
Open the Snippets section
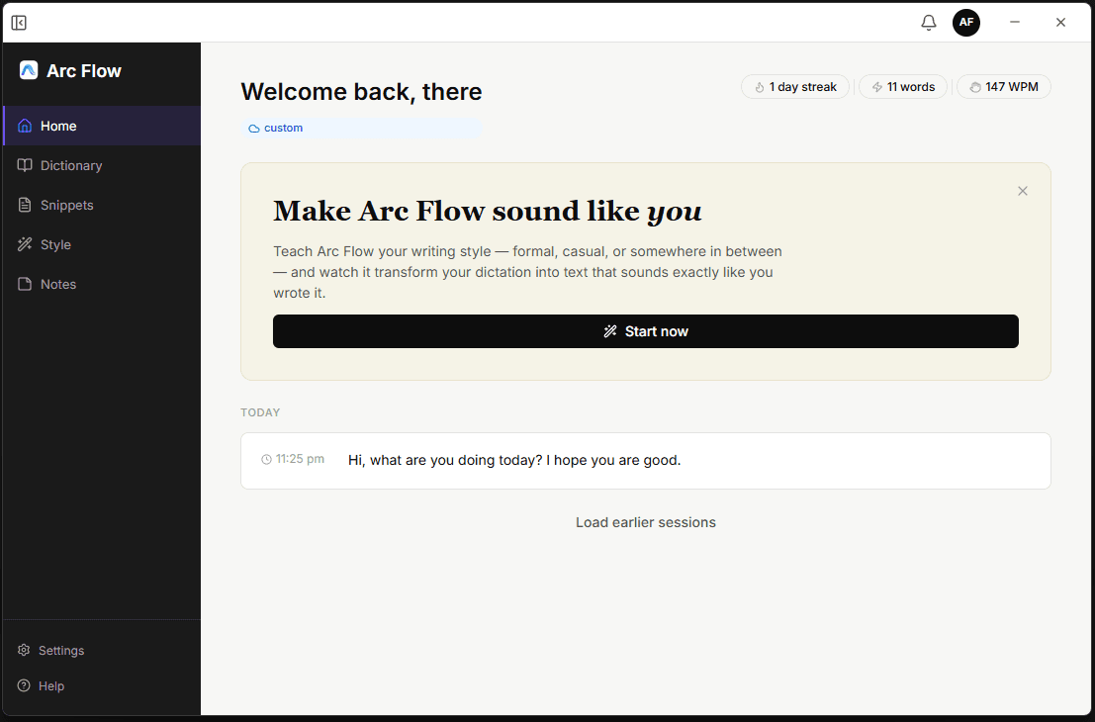(x=102, y=206)
